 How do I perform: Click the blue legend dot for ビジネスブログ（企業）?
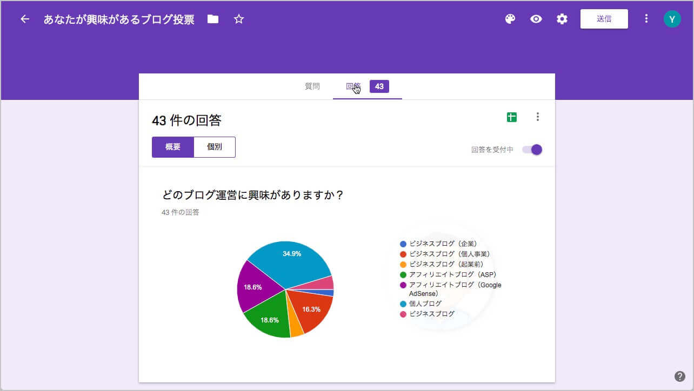[403, 244]
